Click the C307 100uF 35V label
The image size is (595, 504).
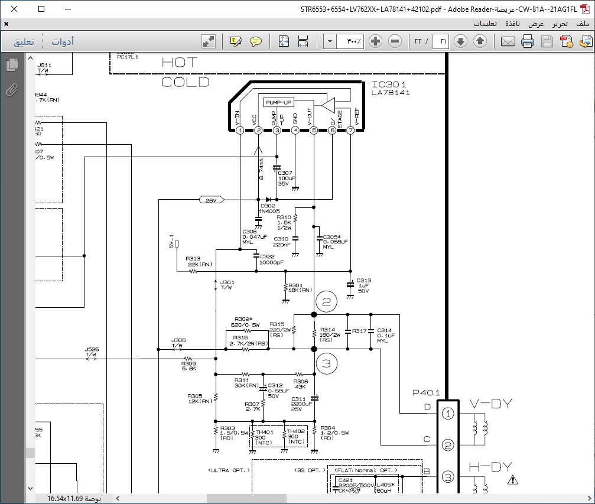pos(287,178)
